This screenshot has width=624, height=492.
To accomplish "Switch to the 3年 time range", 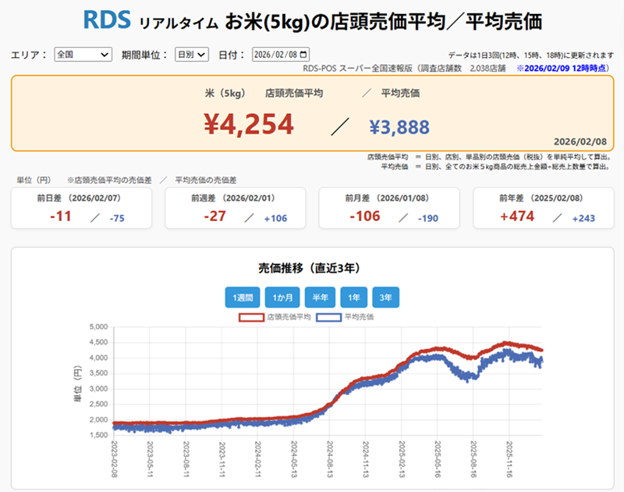I will coord(385,297).
